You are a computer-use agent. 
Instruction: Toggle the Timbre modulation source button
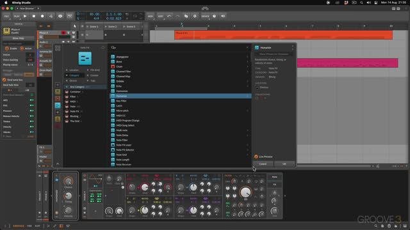31,121
